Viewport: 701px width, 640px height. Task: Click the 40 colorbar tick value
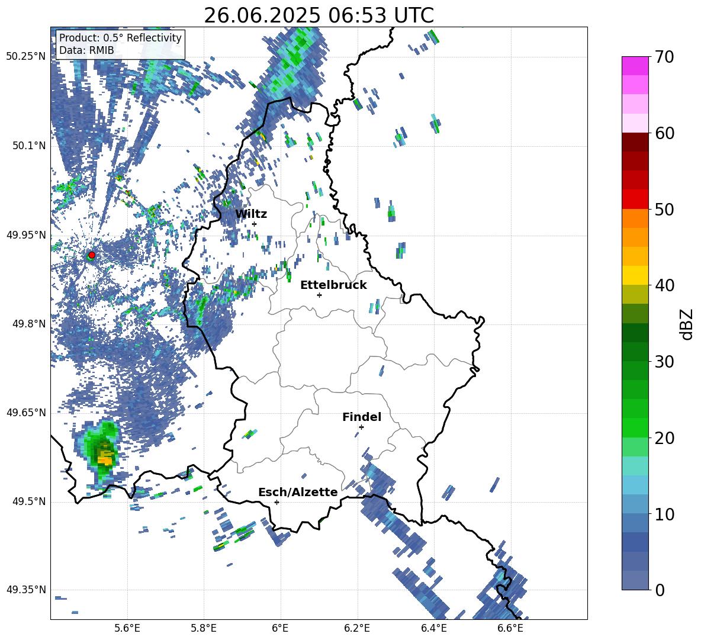click(664, 285)
